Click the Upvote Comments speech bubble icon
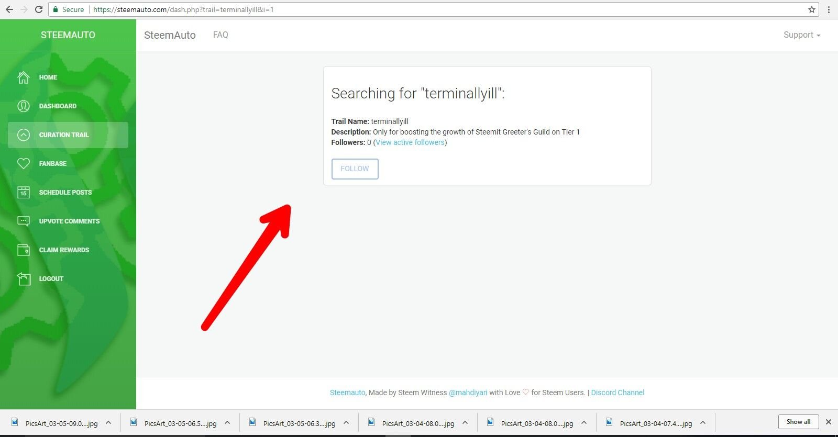 [x=24, y=221]
